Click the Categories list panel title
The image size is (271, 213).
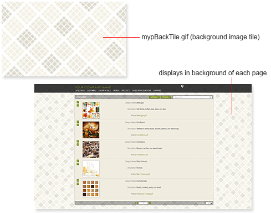(81, 97)
